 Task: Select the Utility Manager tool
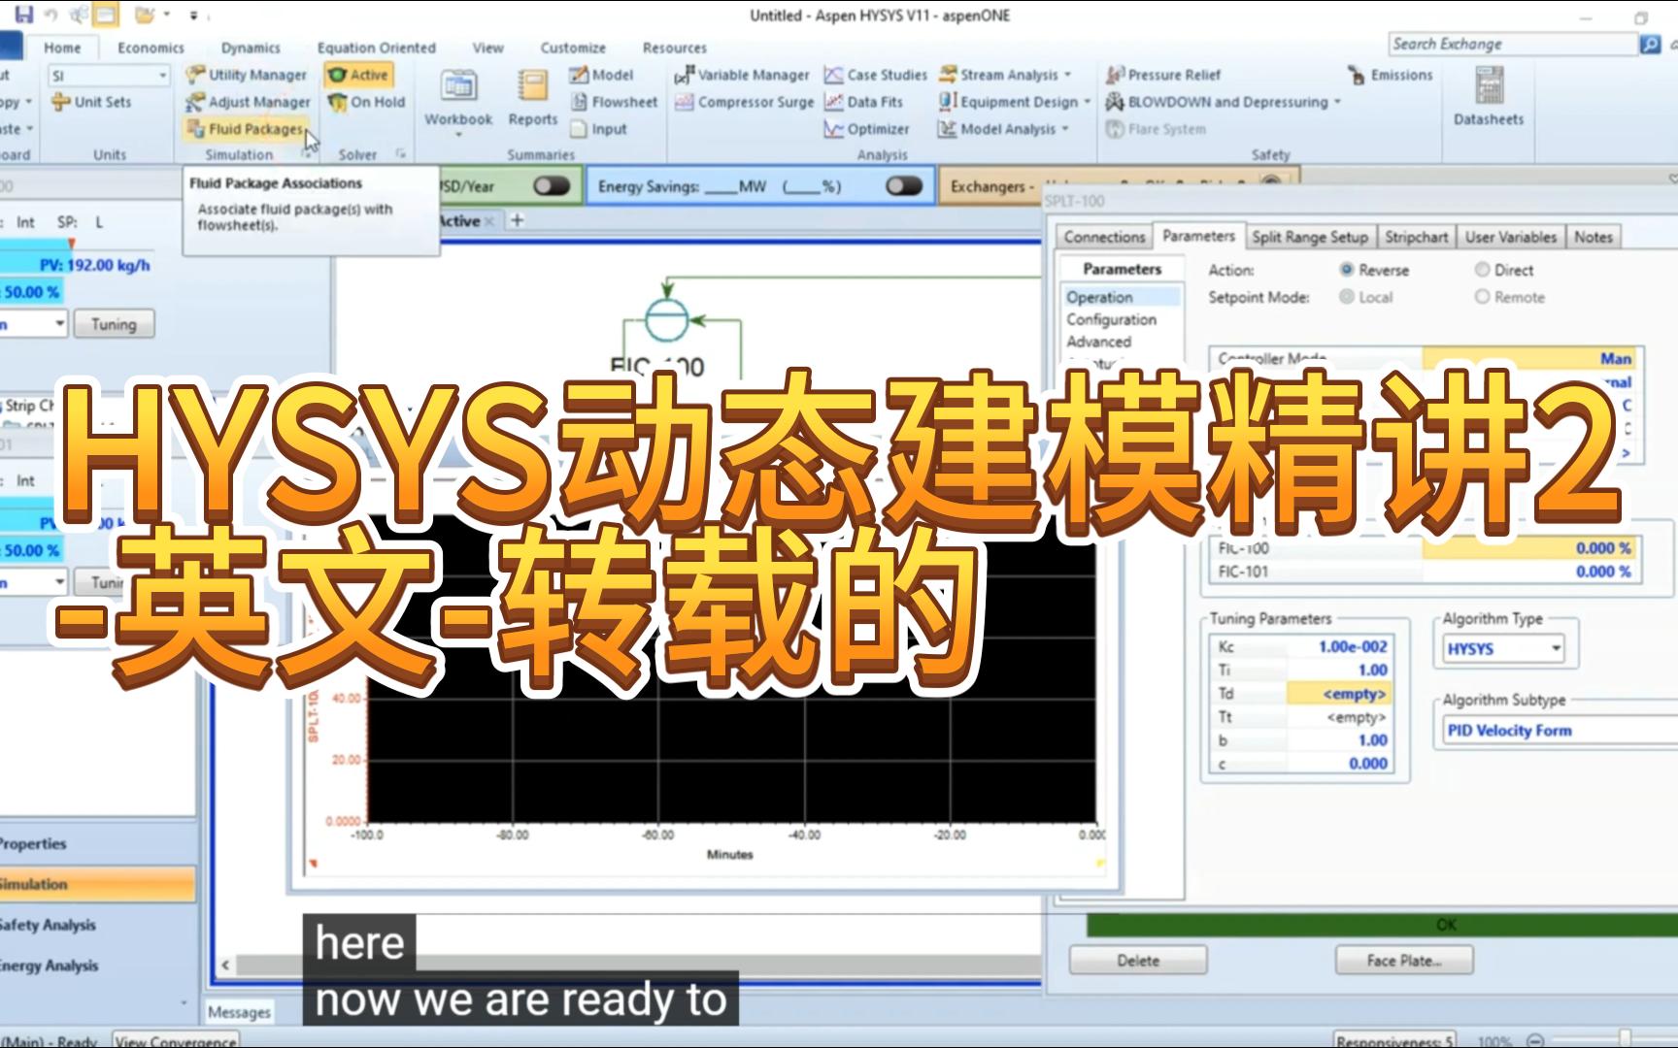click(252, 75)
